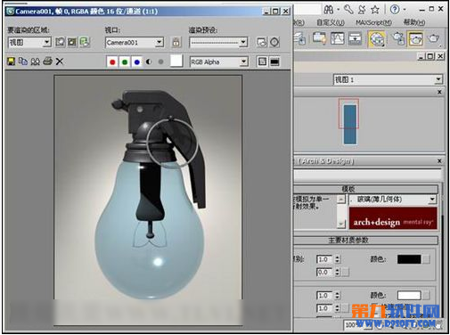Image resolution: width=450 pixels, height=335 pixels.
Task: Click the curve editor toolbar icon
Action: click(338, 38)
